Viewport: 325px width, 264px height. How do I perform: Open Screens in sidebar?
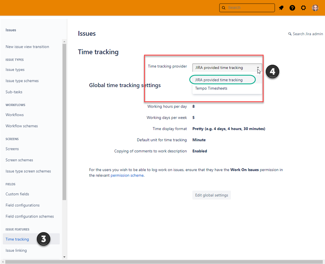coord(12,149)
